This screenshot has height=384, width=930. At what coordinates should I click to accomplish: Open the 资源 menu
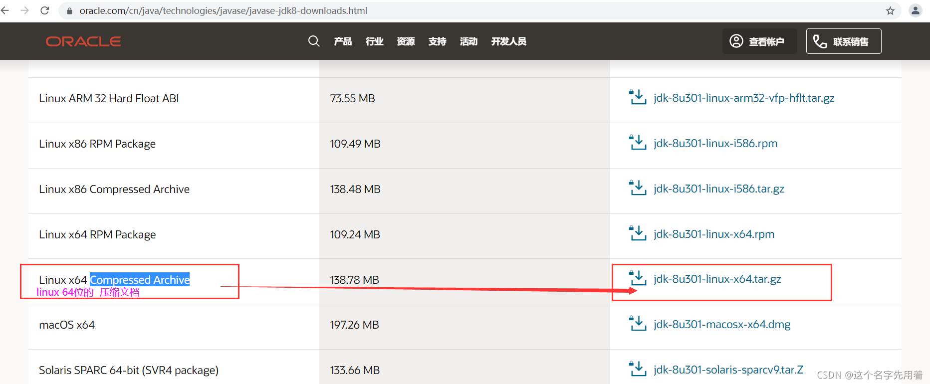tap(406, 41)
